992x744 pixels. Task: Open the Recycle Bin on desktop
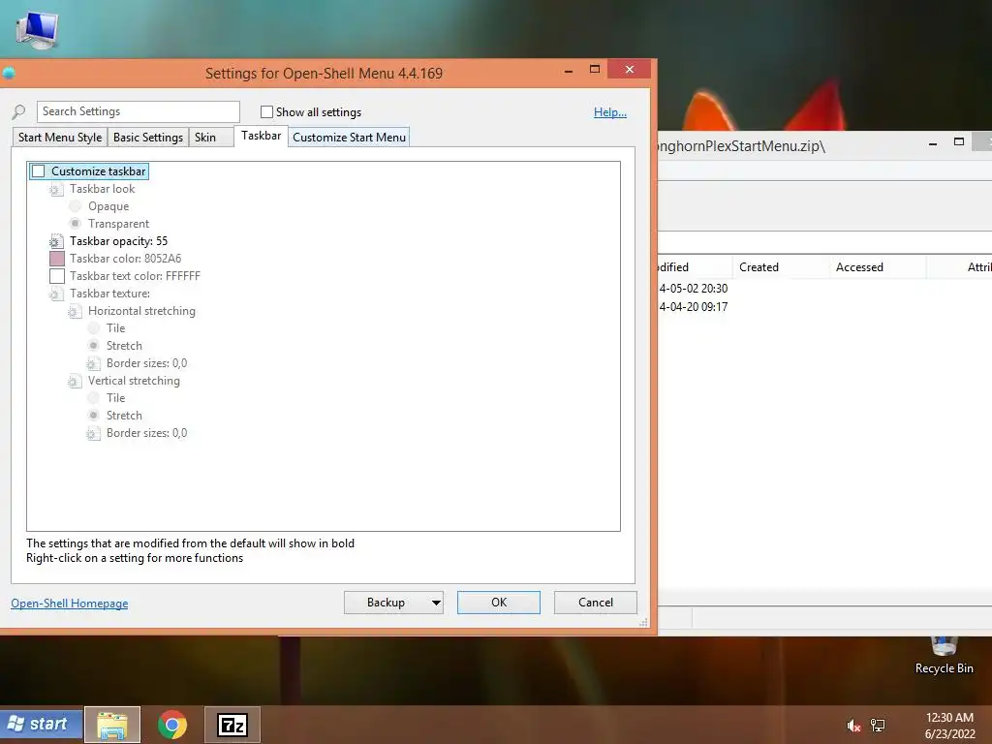944,655
